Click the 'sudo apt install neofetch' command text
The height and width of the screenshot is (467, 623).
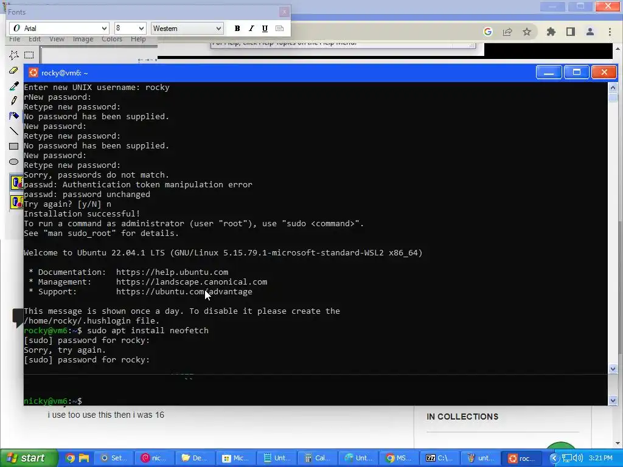click(x=147, y=330)
